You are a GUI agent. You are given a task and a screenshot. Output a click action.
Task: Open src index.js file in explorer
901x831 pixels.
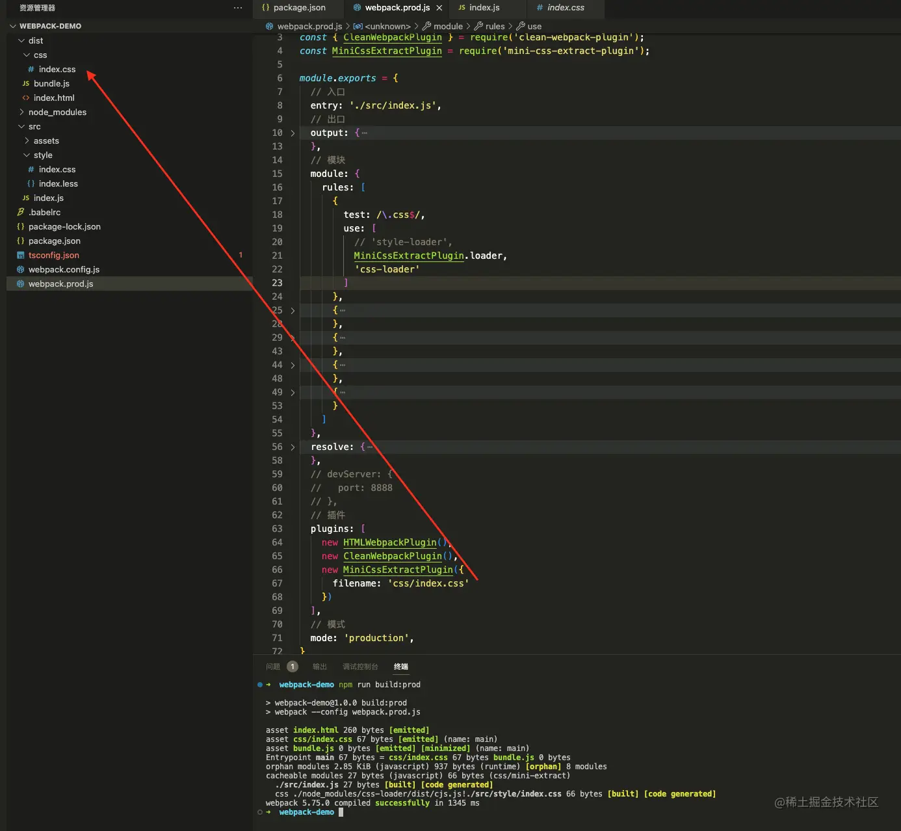click(x=49, y=198)
